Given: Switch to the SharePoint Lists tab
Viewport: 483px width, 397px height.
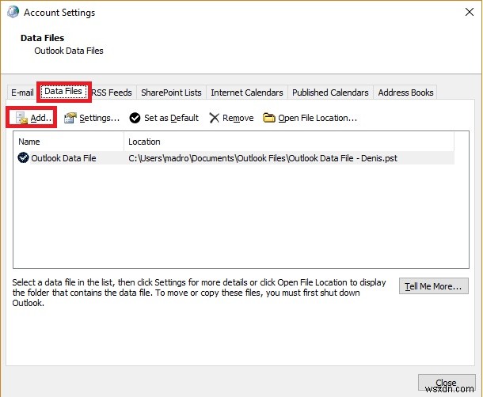Looking at the screenshot, I should pos(171,93).
